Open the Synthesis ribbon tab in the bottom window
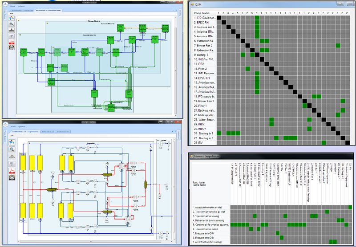Image resolution: width=356 pixels, height=247 pixels. click(21, 126)
